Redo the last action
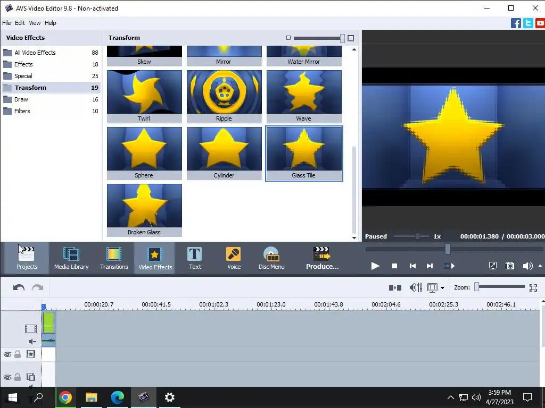Screen dimensions: 545x408 pos(38,287)
